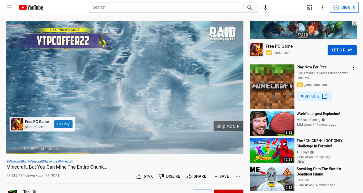The image size is (363, 193).
Task: Click the video title text
Action: tap(57, 167)
